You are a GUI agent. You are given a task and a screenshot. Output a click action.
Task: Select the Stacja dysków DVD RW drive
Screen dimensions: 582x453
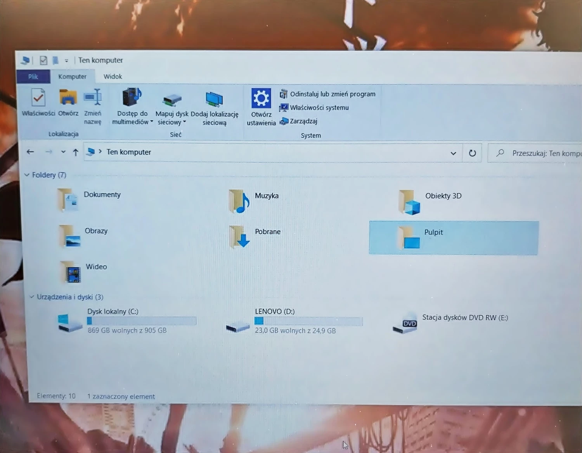pyautogui.click(x=405, y=323)
